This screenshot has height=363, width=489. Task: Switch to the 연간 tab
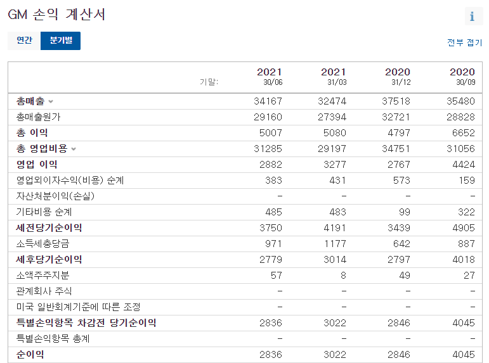tap(24, 41)
